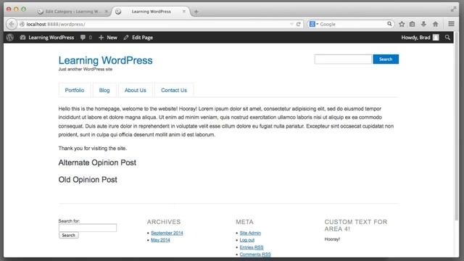Viewport: 464px width, 261px height.
Task: Open the May 2014 archive link
Action: 160,240
